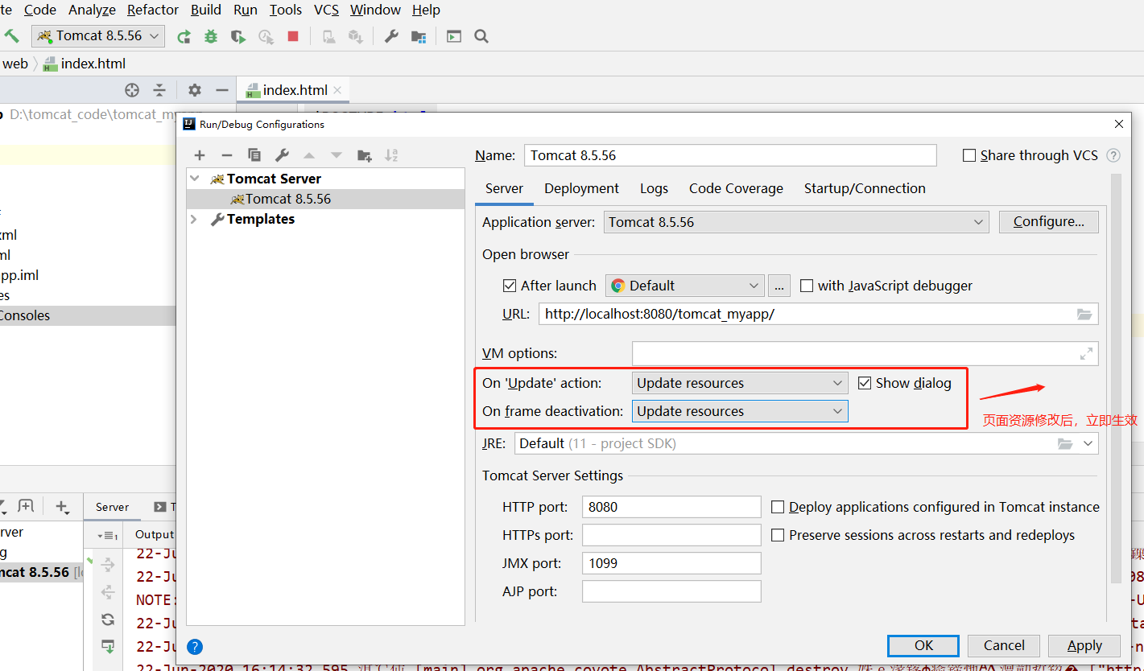Switch to the Code Coverage tab
The height and width of the screenshot is (671, 1144).
[736, 188]
